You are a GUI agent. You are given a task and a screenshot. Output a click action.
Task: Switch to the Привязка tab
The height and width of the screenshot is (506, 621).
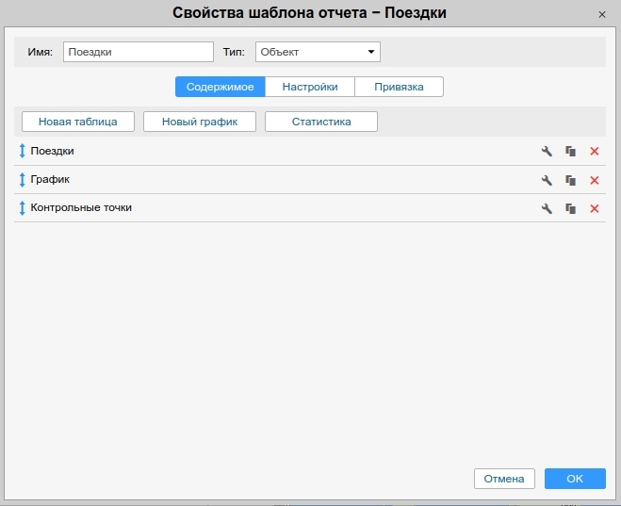click(x=399, y=87)
